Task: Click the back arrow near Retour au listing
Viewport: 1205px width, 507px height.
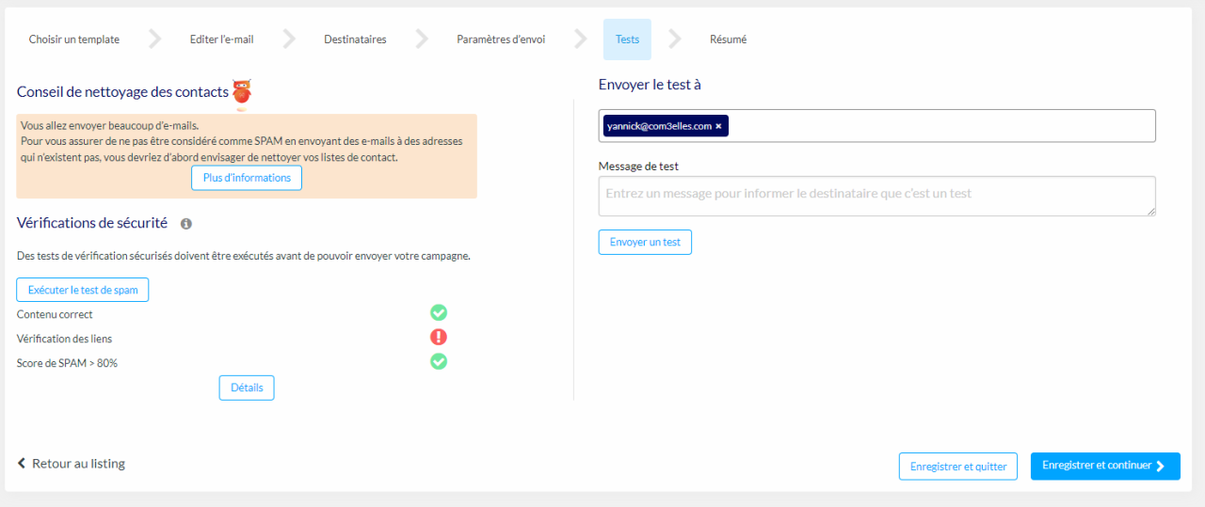Action: pos(22,464)
